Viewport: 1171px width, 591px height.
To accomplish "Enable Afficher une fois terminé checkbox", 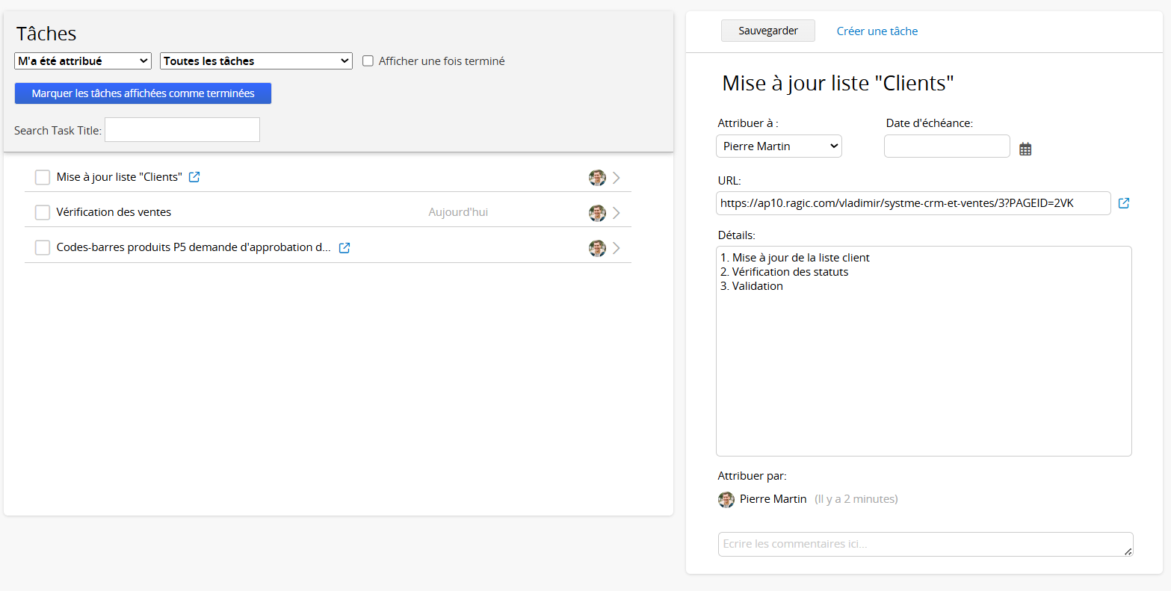I will (x=368, y=61).
